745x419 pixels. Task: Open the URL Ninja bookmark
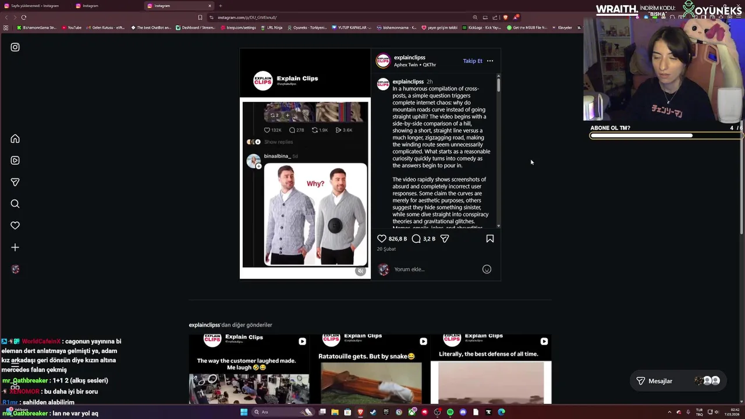(x=272, y=27)
